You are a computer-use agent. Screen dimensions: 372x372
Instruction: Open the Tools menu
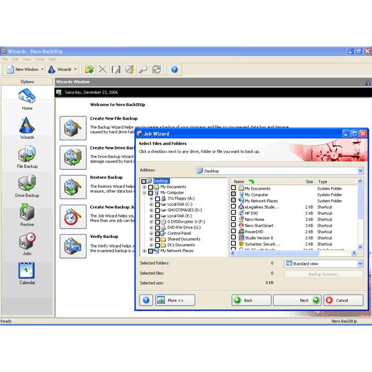[40, 59]
